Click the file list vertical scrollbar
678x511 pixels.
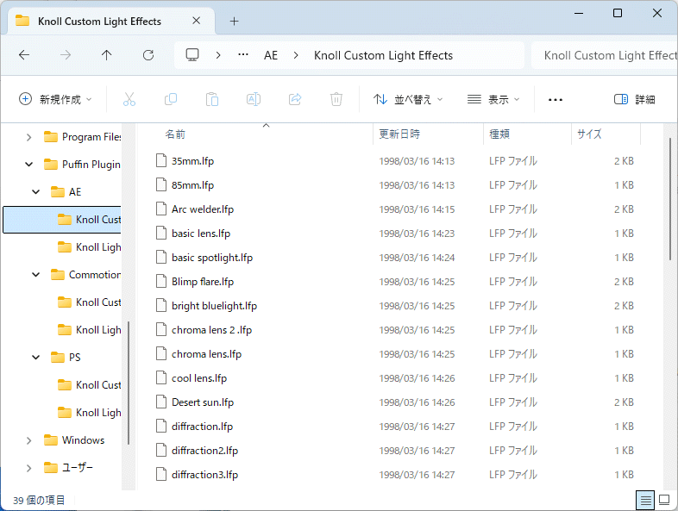pyautogui.click(x=670, y=199)
